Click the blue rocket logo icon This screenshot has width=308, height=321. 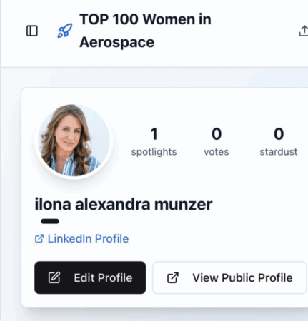(x=65, y=31)
